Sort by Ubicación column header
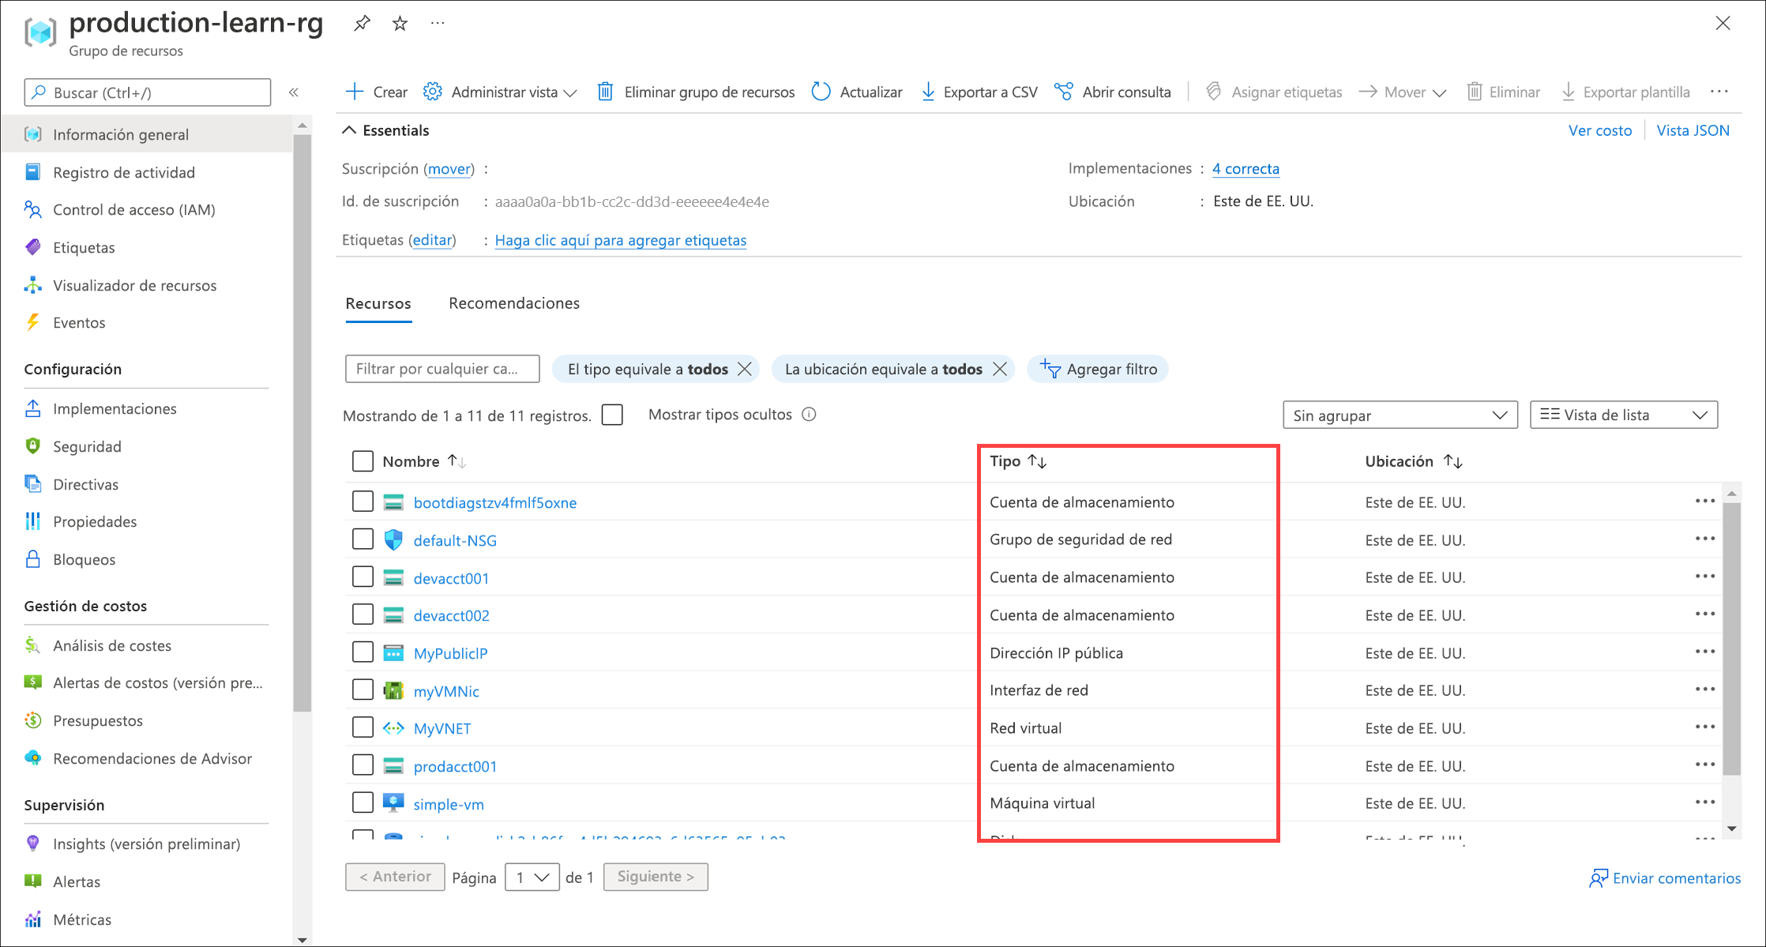Viewport: 1766px width, 947px height. pyautogui.click(x=1414, y=461)
